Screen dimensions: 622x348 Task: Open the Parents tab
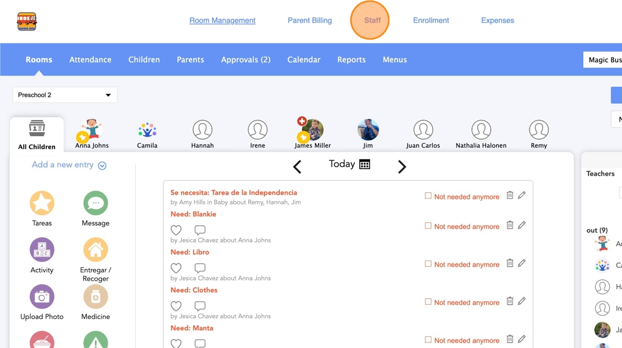point(190,59)
